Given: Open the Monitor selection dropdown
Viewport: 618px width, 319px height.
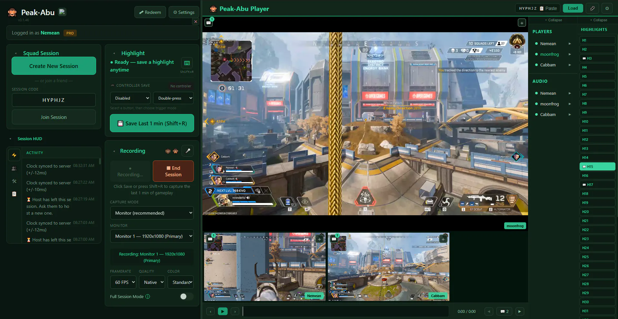Looking at the screenshot, I should click(x=152, y=236).
